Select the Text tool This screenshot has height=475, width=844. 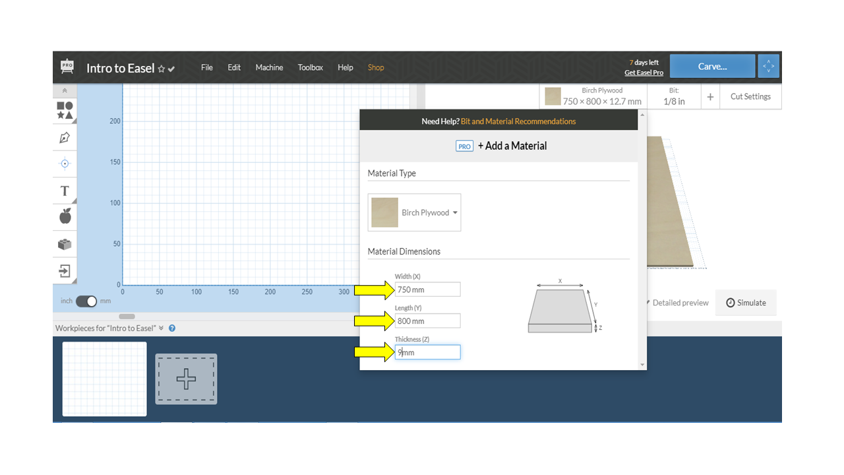[65, 191]
